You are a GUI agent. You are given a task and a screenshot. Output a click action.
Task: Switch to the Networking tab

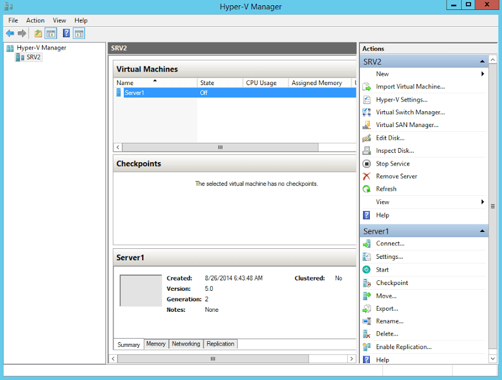pyautogui.click(x=186, y=344)
